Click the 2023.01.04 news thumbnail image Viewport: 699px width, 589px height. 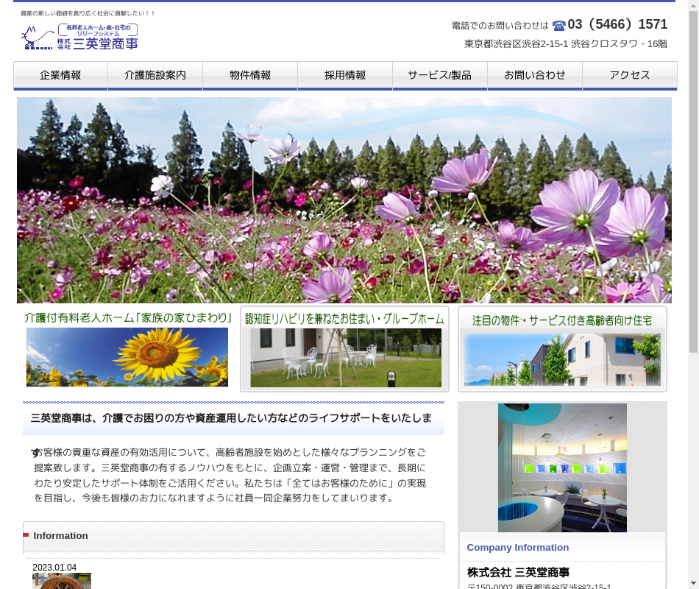coord(62,581)
